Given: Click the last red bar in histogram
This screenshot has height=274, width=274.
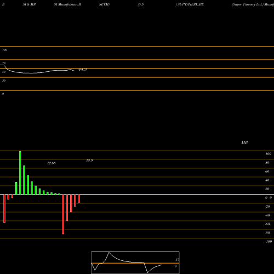Looking at the screenshot, I should click(x=79, y=198).
